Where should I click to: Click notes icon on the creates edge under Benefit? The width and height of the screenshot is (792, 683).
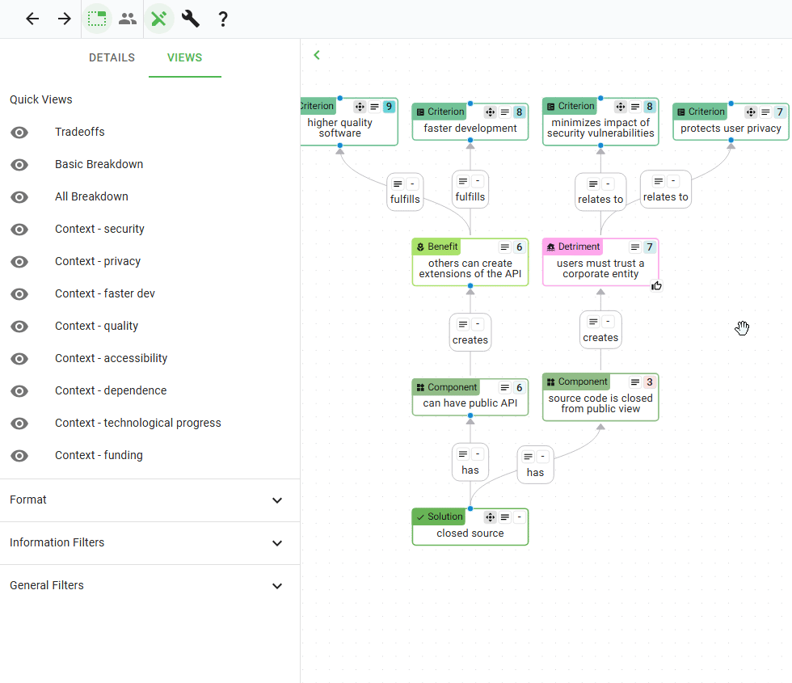pos(462,324)
